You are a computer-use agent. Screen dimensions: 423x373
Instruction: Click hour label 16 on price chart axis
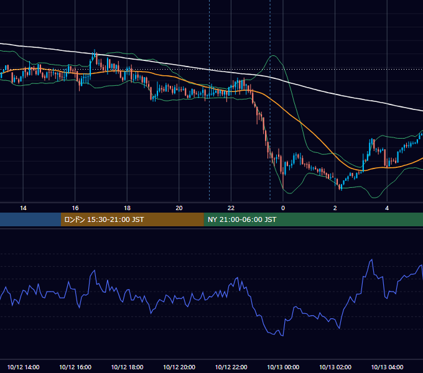pyautogui.click(x=75, y=208)
